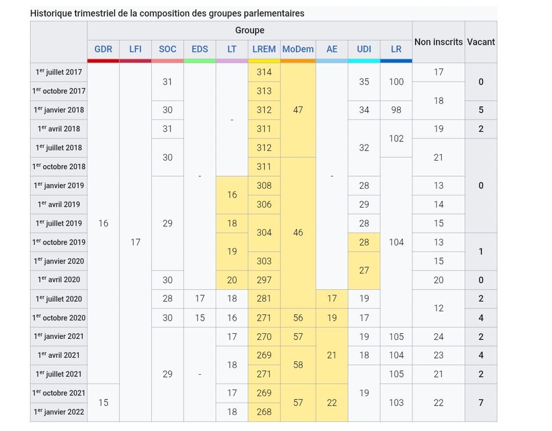Click the MoDem cell showing 47

[x=298, y=110]
